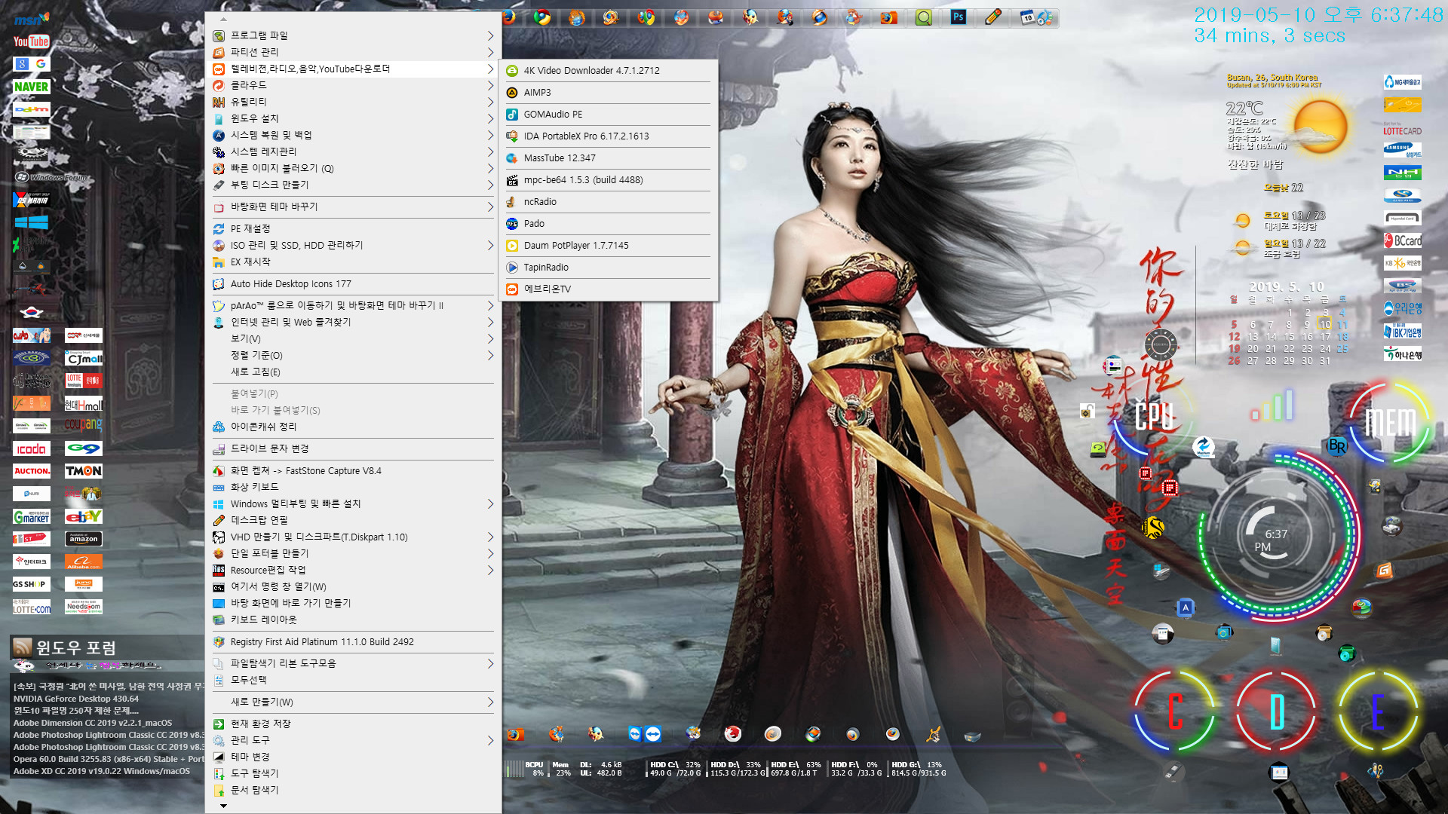
Task: Select MassTube 12.347 entry
Action: [x=609, y=158]
